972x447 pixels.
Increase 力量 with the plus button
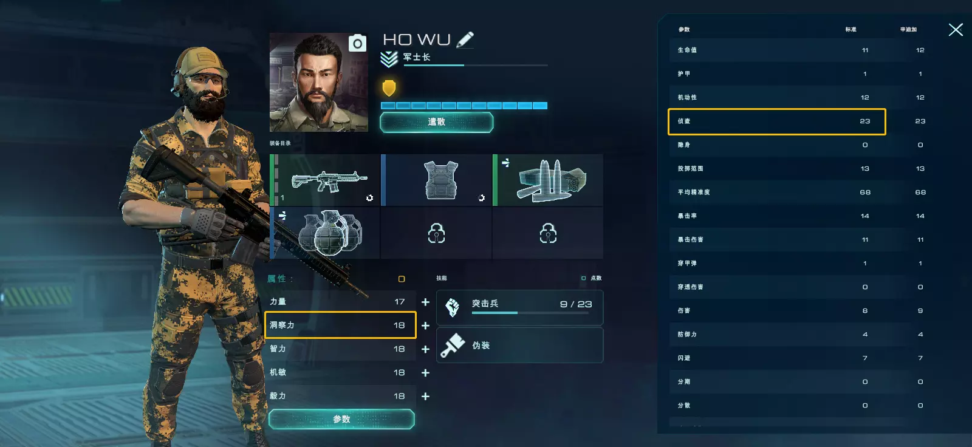pyautogui.click(x=425, y=302)
